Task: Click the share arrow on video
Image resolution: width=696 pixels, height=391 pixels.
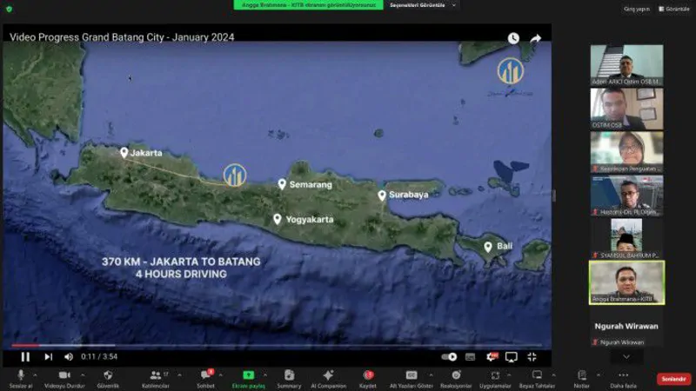Action: [x=535, y=38]
